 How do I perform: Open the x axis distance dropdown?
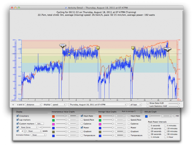point(33,104)
